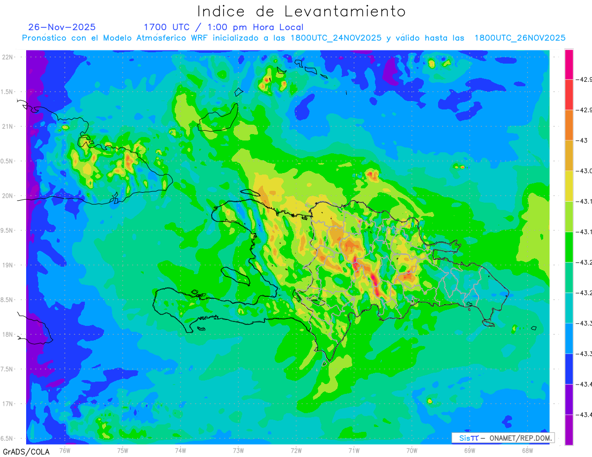
Task: Click the gold-tan swatch in the color legend
Action: (x=569, y=156)
